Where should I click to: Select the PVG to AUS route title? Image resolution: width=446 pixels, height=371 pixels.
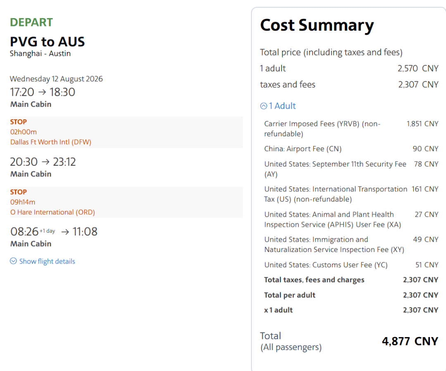(47, 42)
